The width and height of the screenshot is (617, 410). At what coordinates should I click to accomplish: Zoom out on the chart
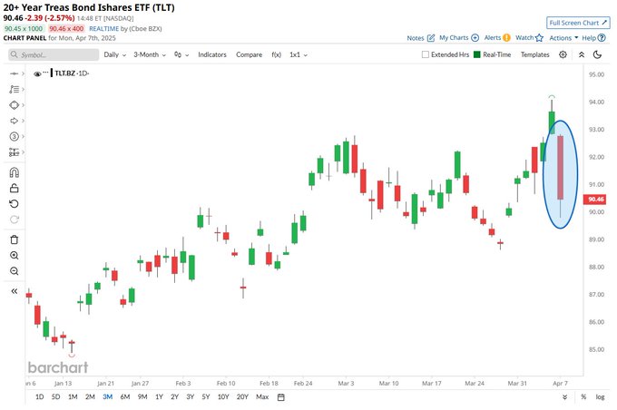pos(15,271)
